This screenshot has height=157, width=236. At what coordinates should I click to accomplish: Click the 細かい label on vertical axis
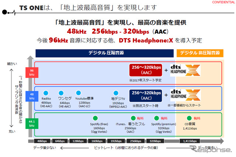(x=12, y=64)
